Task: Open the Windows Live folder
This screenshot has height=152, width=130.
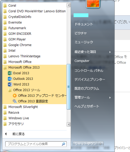Action: 34,118
